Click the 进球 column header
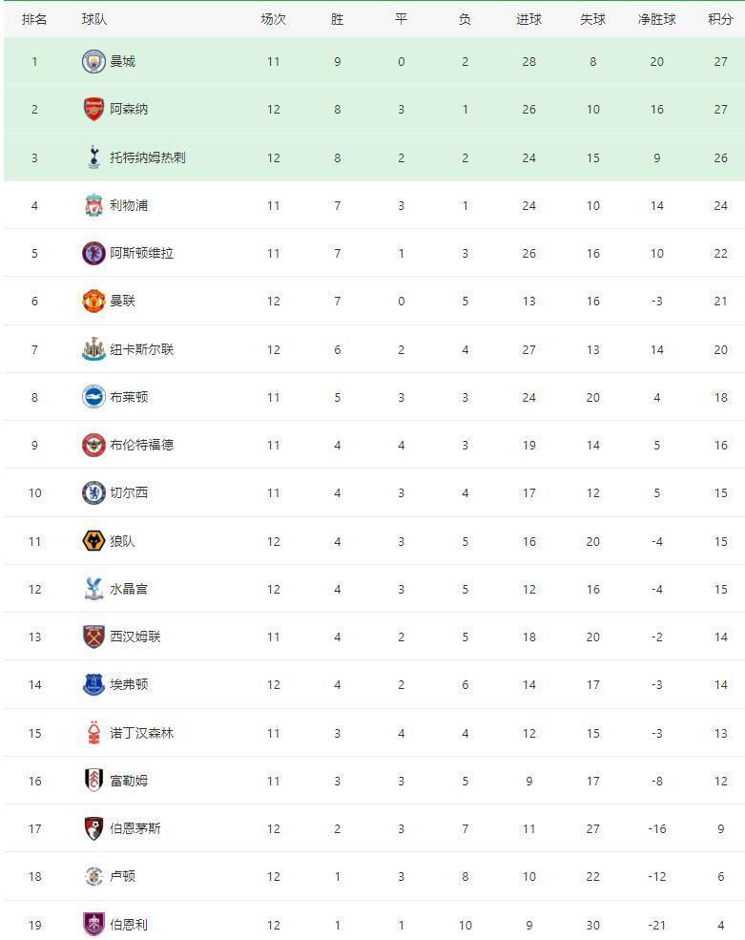 (x=528, y=19)
